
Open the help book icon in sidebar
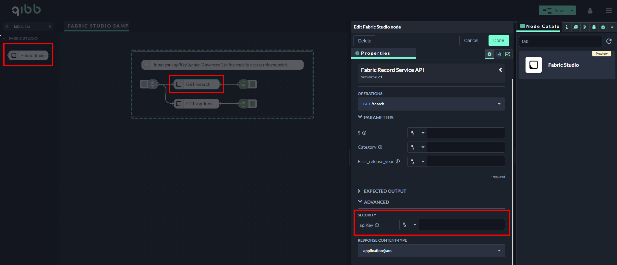click(x=575, y=27)
